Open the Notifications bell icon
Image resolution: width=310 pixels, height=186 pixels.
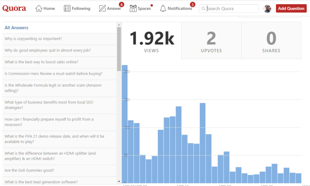(x=163, y=8)
